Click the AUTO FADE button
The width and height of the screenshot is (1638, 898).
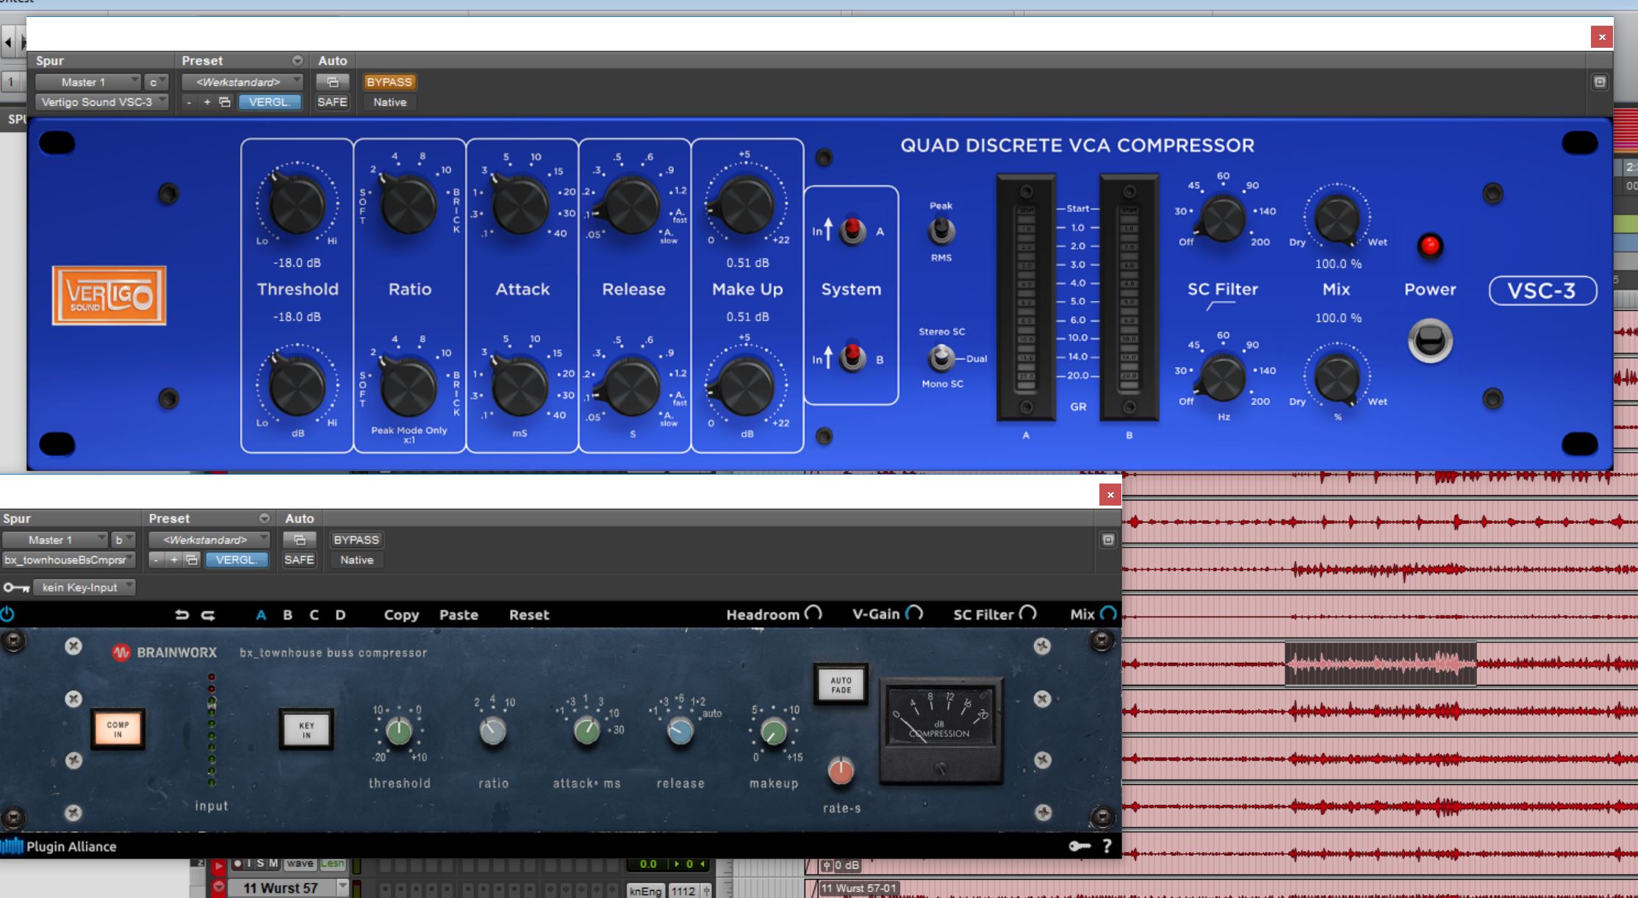(841, 684)
